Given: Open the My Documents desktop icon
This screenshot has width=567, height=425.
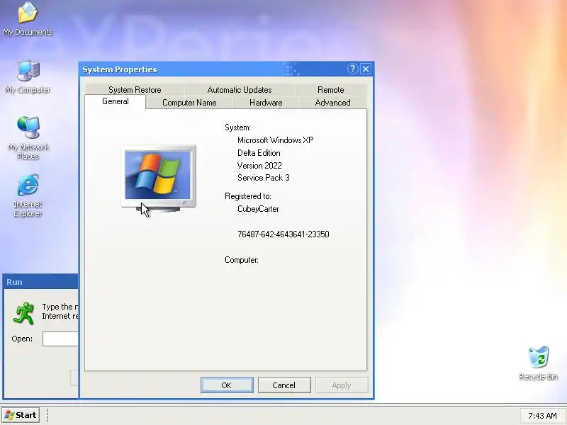Looking at the screenshot, I should pos(28,19).
